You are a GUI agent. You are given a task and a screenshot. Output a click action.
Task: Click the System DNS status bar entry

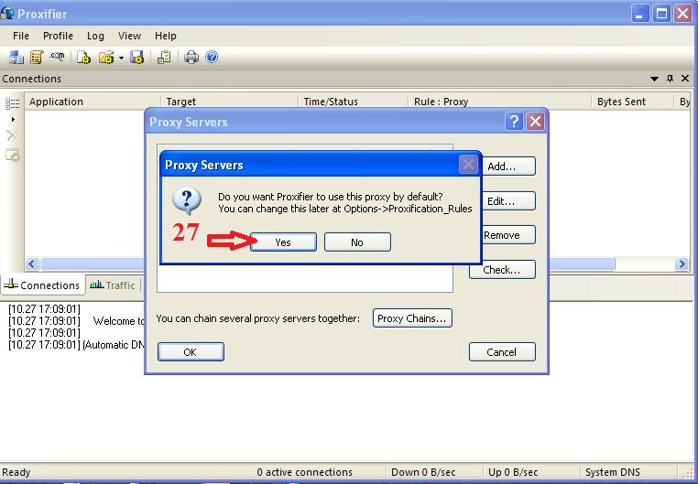click(613, 472)
